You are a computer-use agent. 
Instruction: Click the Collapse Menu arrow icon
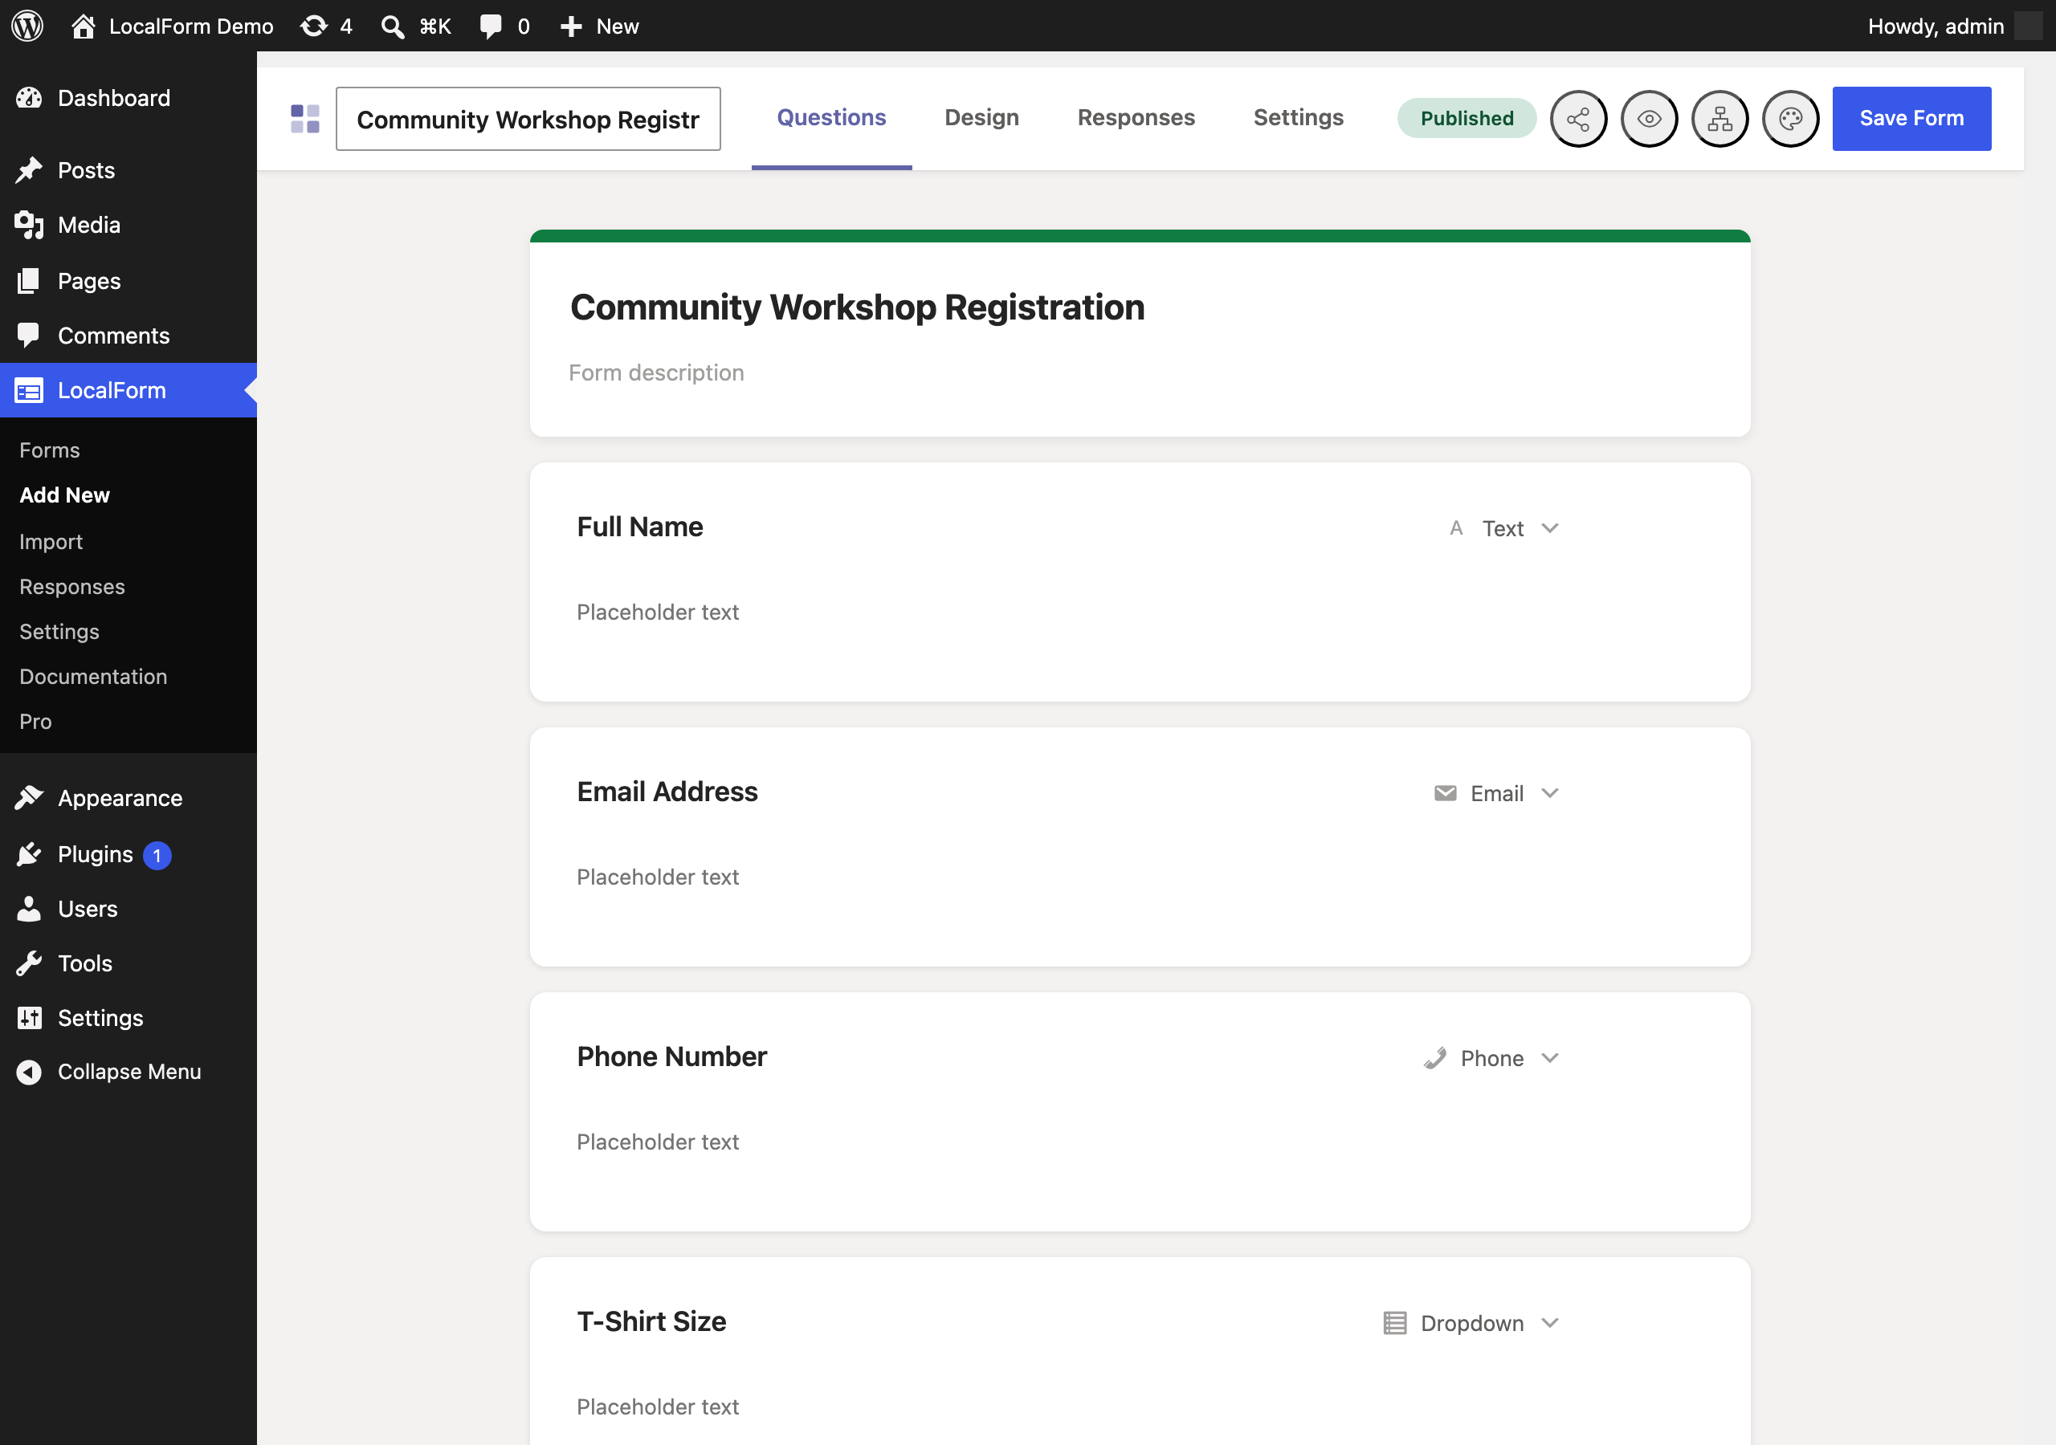tap(29, 1072)
